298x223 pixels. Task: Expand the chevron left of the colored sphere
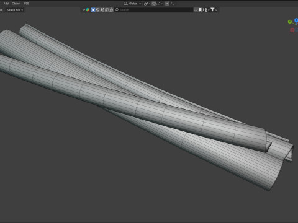pyautogui.click(x=84, y=10)
